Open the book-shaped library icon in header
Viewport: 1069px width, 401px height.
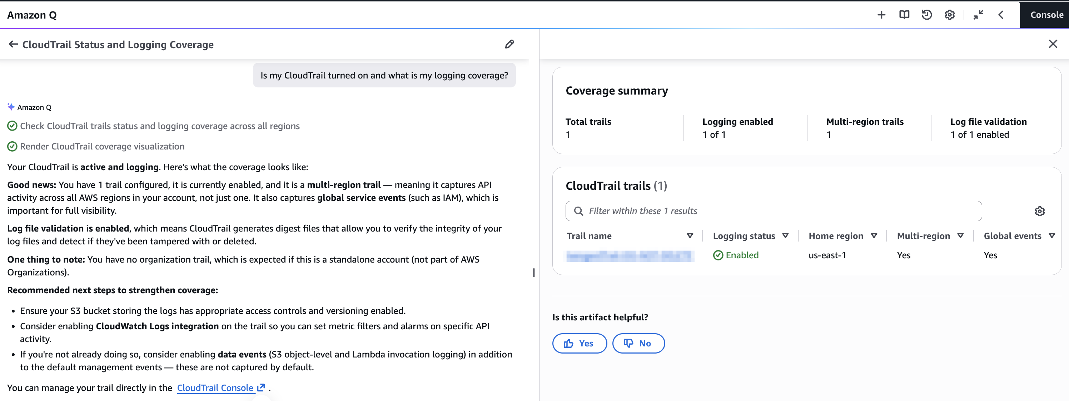coord(904,15)
